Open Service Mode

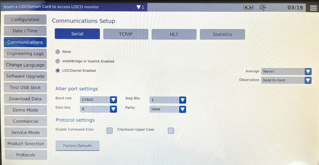(x=25, y=132)
